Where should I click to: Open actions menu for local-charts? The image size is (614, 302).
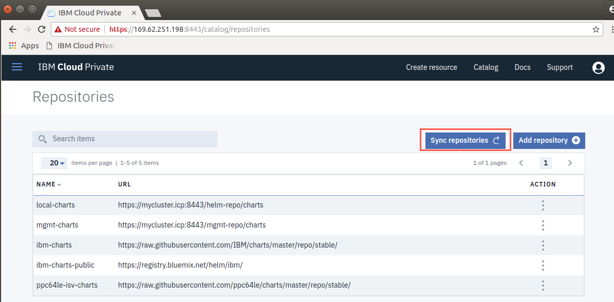543,205
